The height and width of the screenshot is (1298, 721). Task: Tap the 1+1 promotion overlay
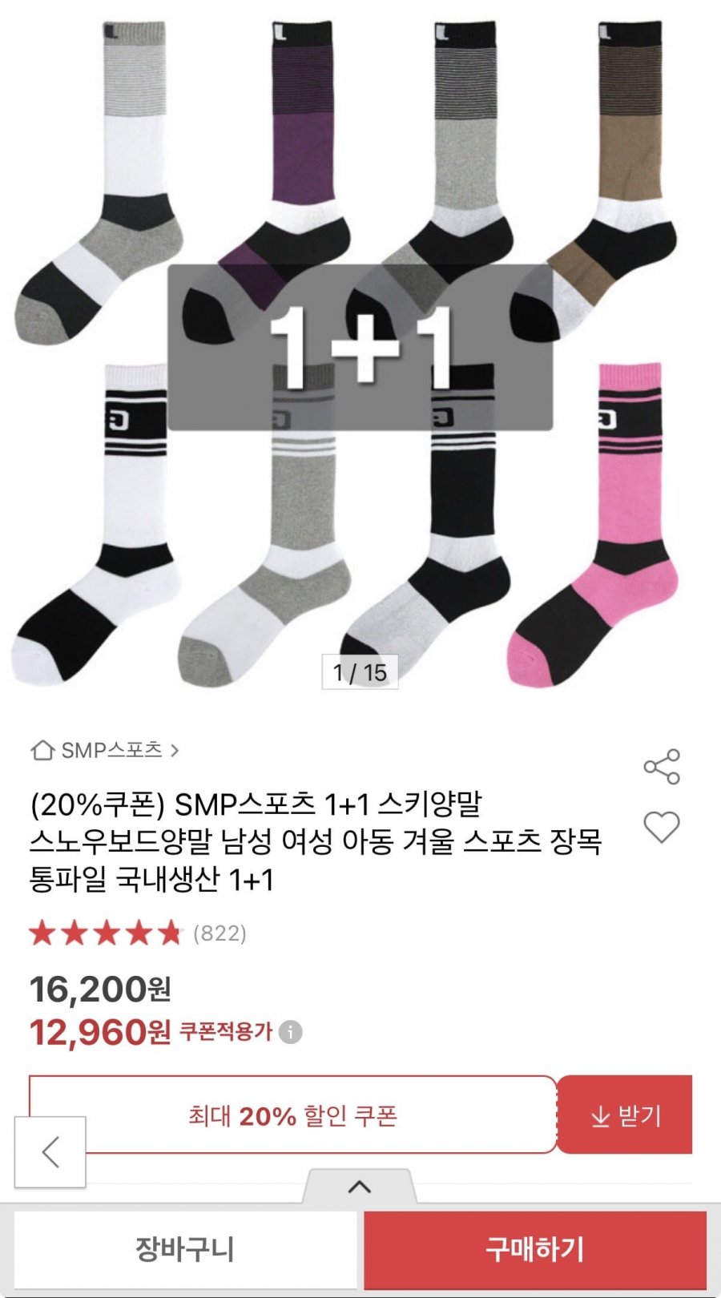(360, 347)
